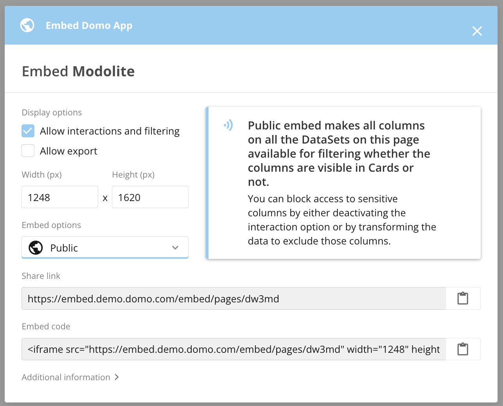Enable the Allow export checkbox
The height and width of the screenshot is (406, 503).
pos(28,151)
